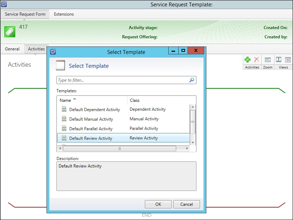The width and height of the screenshot is (293, 220).
Task: Click the vertical scrollbar thumb in template list
Action: pos(192,122)
